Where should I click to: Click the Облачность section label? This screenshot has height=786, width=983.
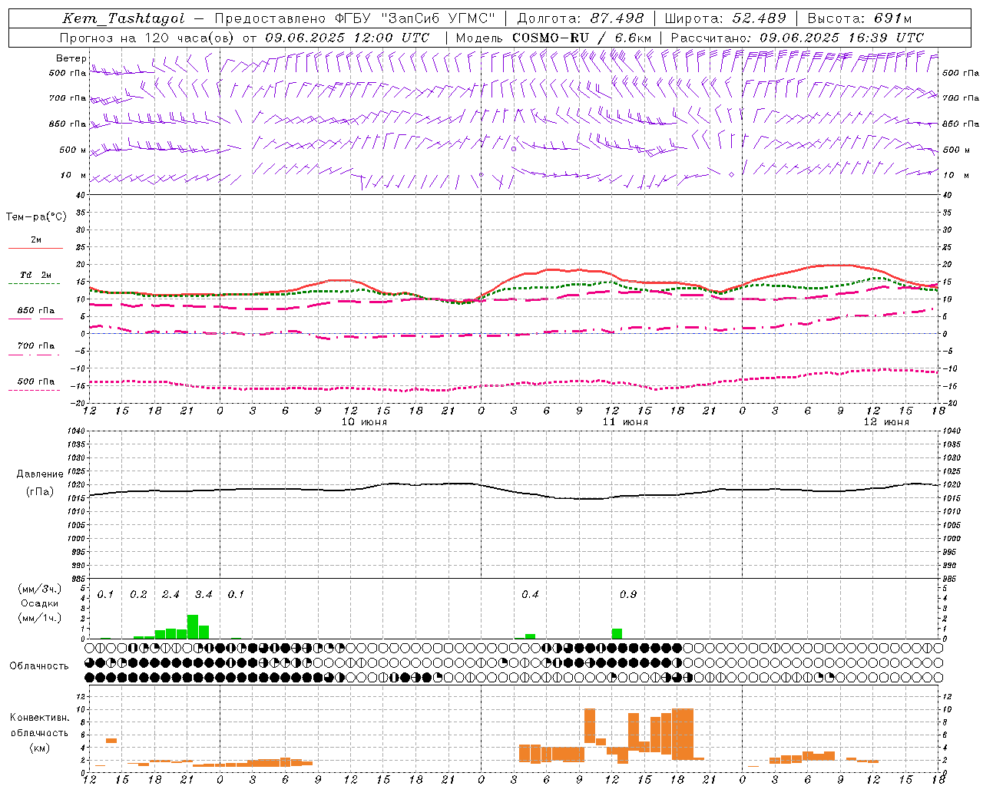[39, 666]
